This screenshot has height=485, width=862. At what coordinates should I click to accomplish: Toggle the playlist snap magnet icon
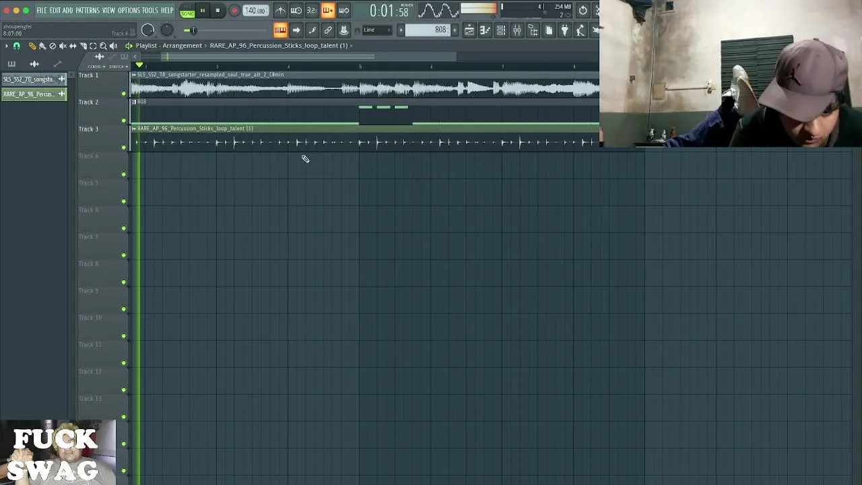(x=16, y=46)
